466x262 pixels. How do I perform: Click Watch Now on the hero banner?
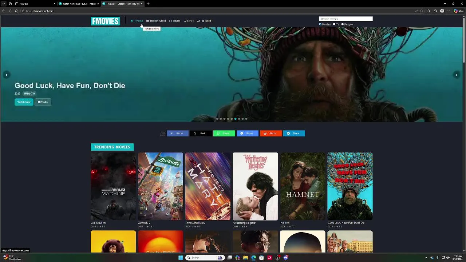coord(24,102)
